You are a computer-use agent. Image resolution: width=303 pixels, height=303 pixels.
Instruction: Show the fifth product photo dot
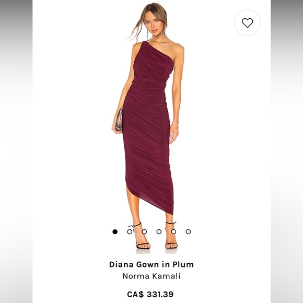coord(174,231)
